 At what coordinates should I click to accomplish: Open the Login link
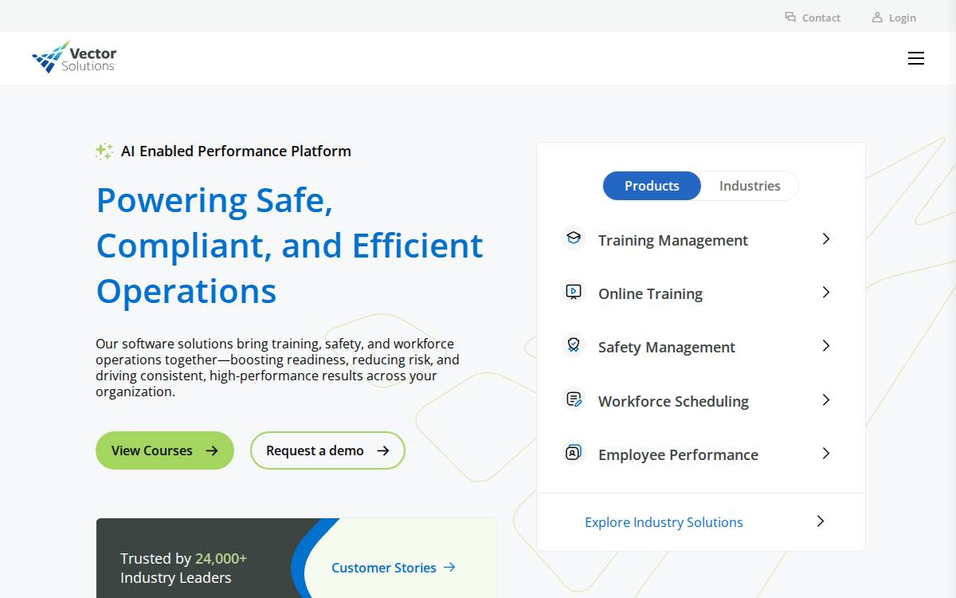point(894,18)
